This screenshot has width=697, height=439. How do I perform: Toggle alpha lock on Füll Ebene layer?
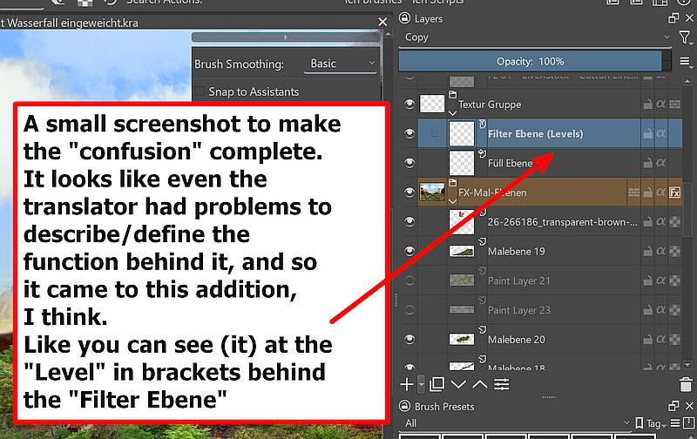(661, 163)
